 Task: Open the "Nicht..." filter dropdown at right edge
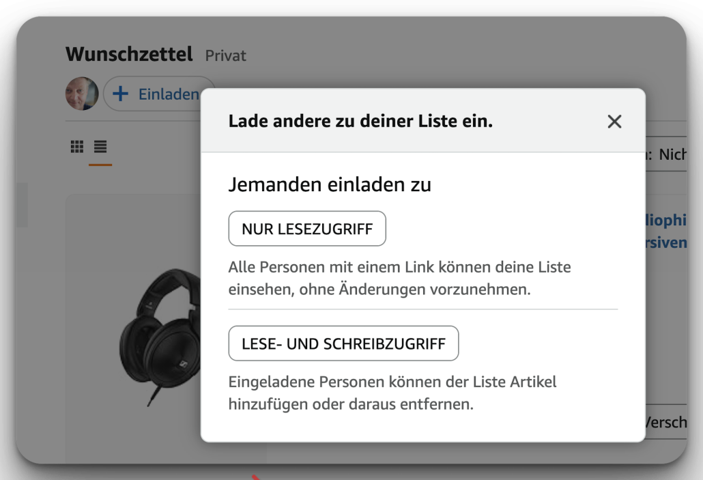683,154
